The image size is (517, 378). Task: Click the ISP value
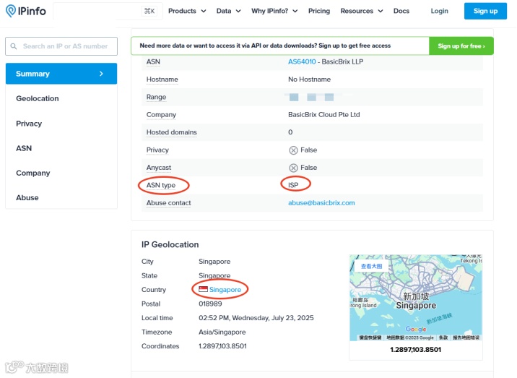pos(293,185)
